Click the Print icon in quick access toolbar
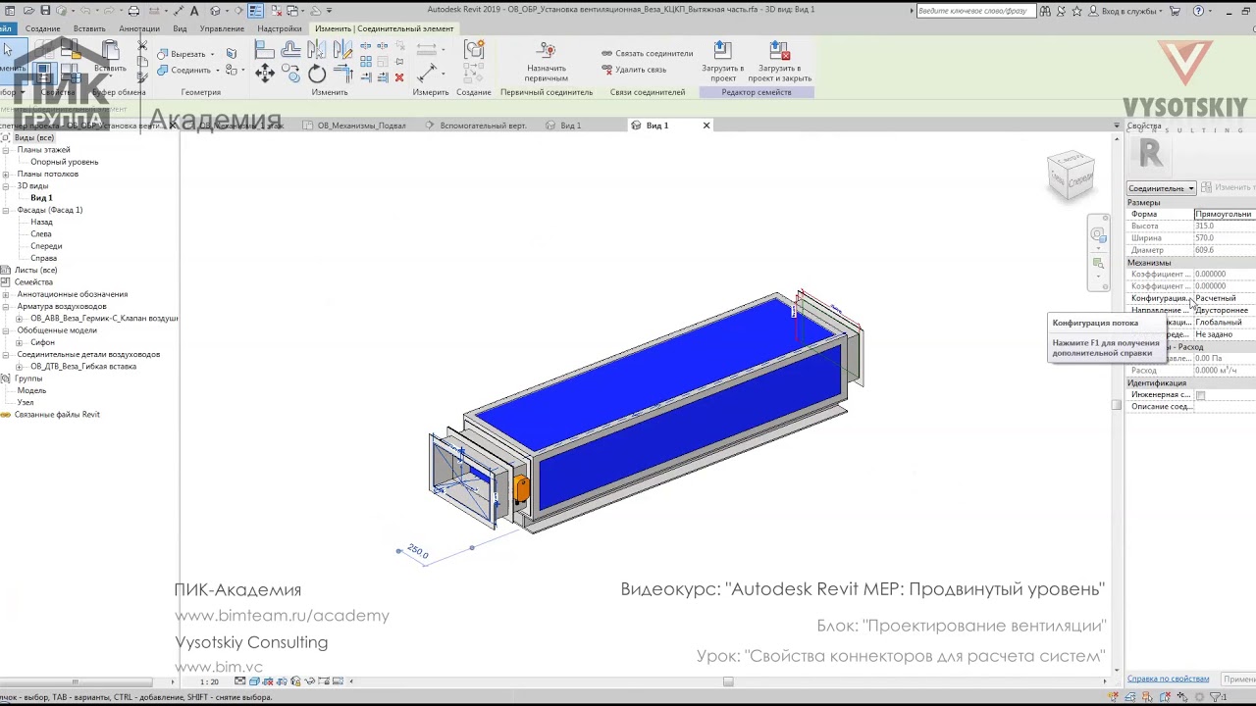Screen dimensions: 1256x706 [133, 11]
